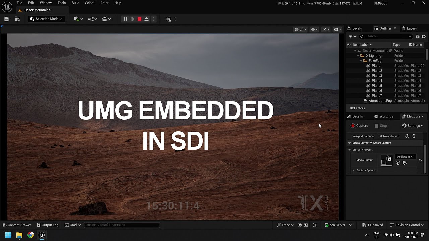The width and height of the screenshot is (429, 241).
Task: Select Plane3 in the Outliner
Action: coord(377,76)
